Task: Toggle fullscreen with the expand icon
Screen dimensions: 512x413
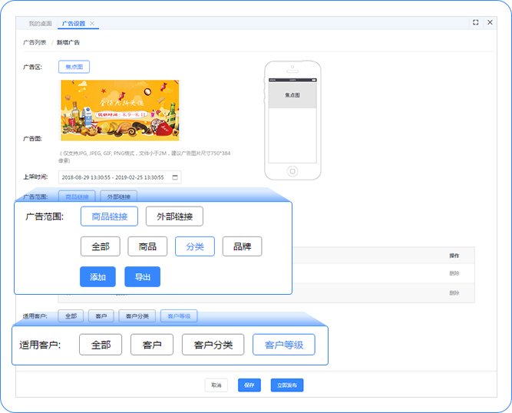Action: 475,22
